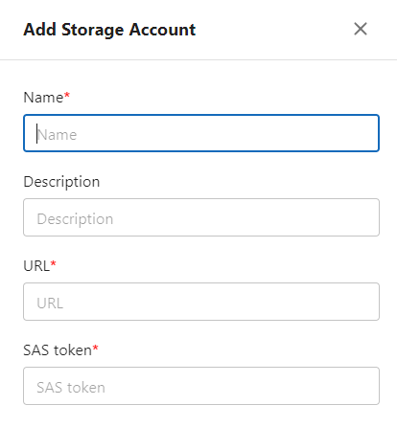
Task: Click the blinking cursor in Name box
Action: click(x=36, y=134)
